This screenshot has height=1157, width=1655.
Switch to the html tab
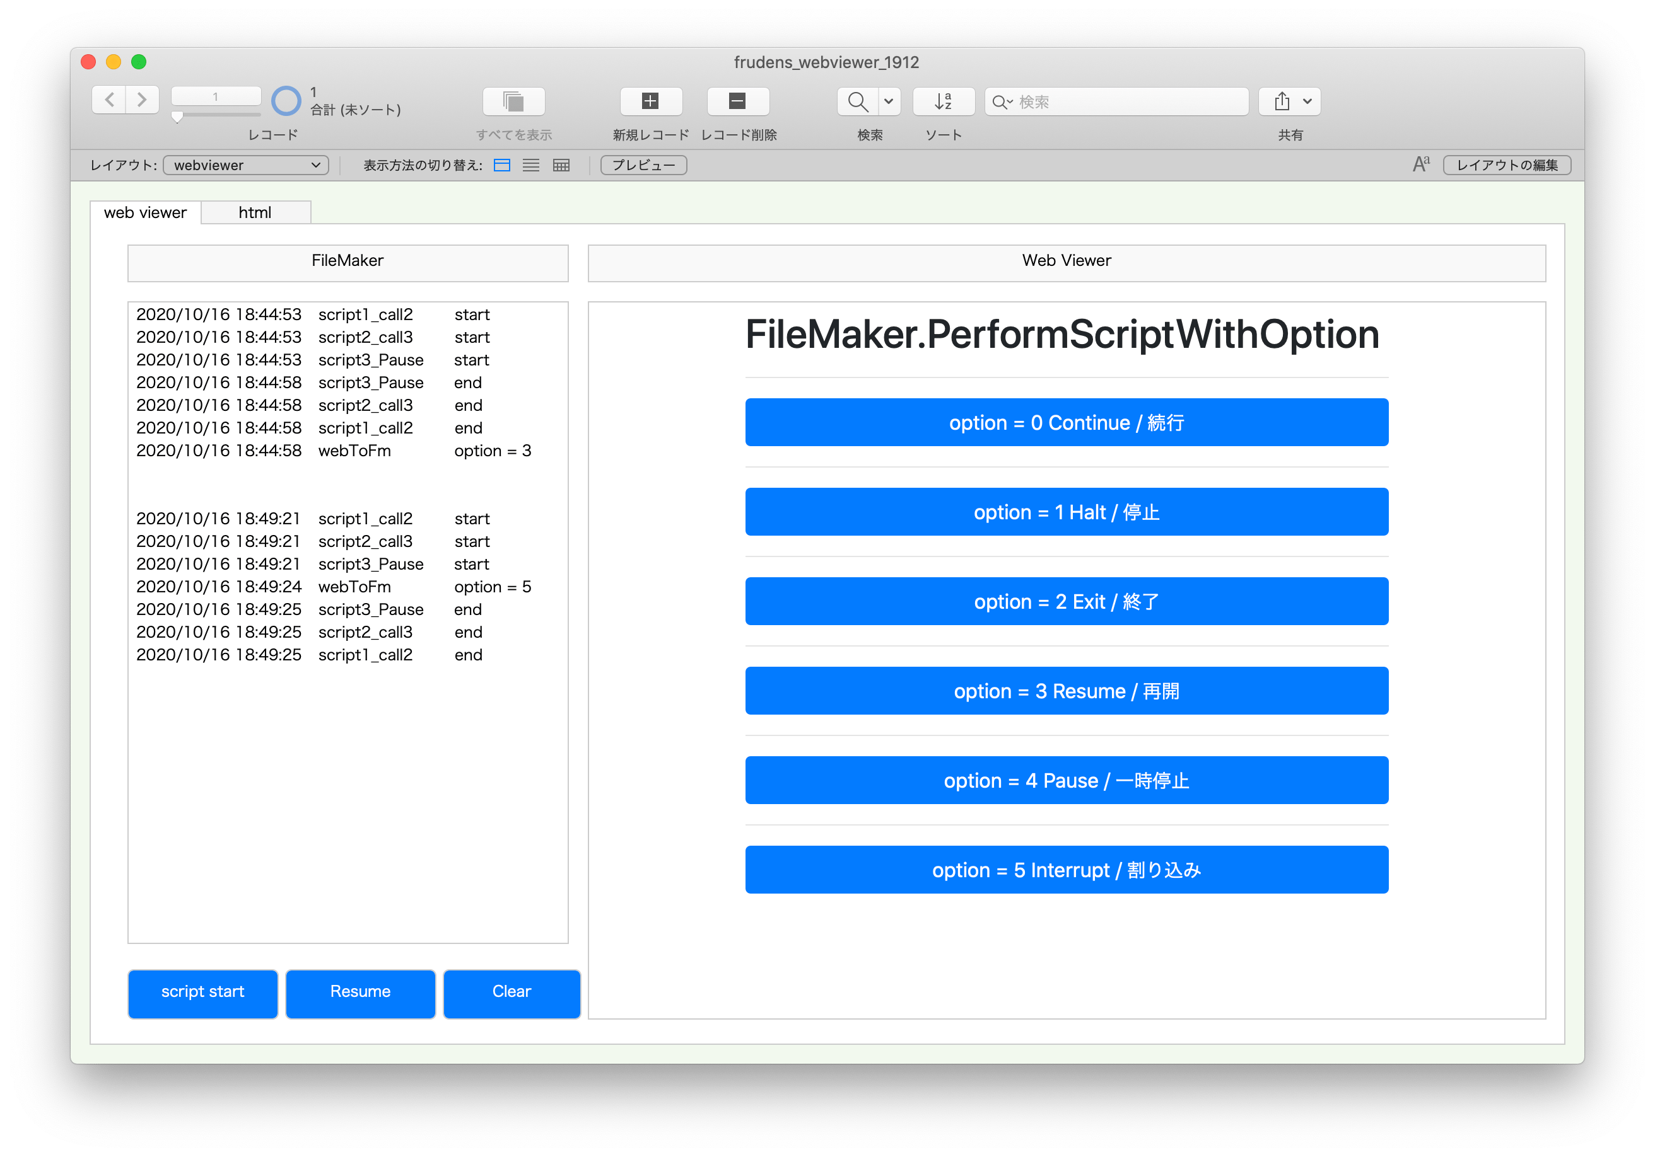[x=255, y=212]
